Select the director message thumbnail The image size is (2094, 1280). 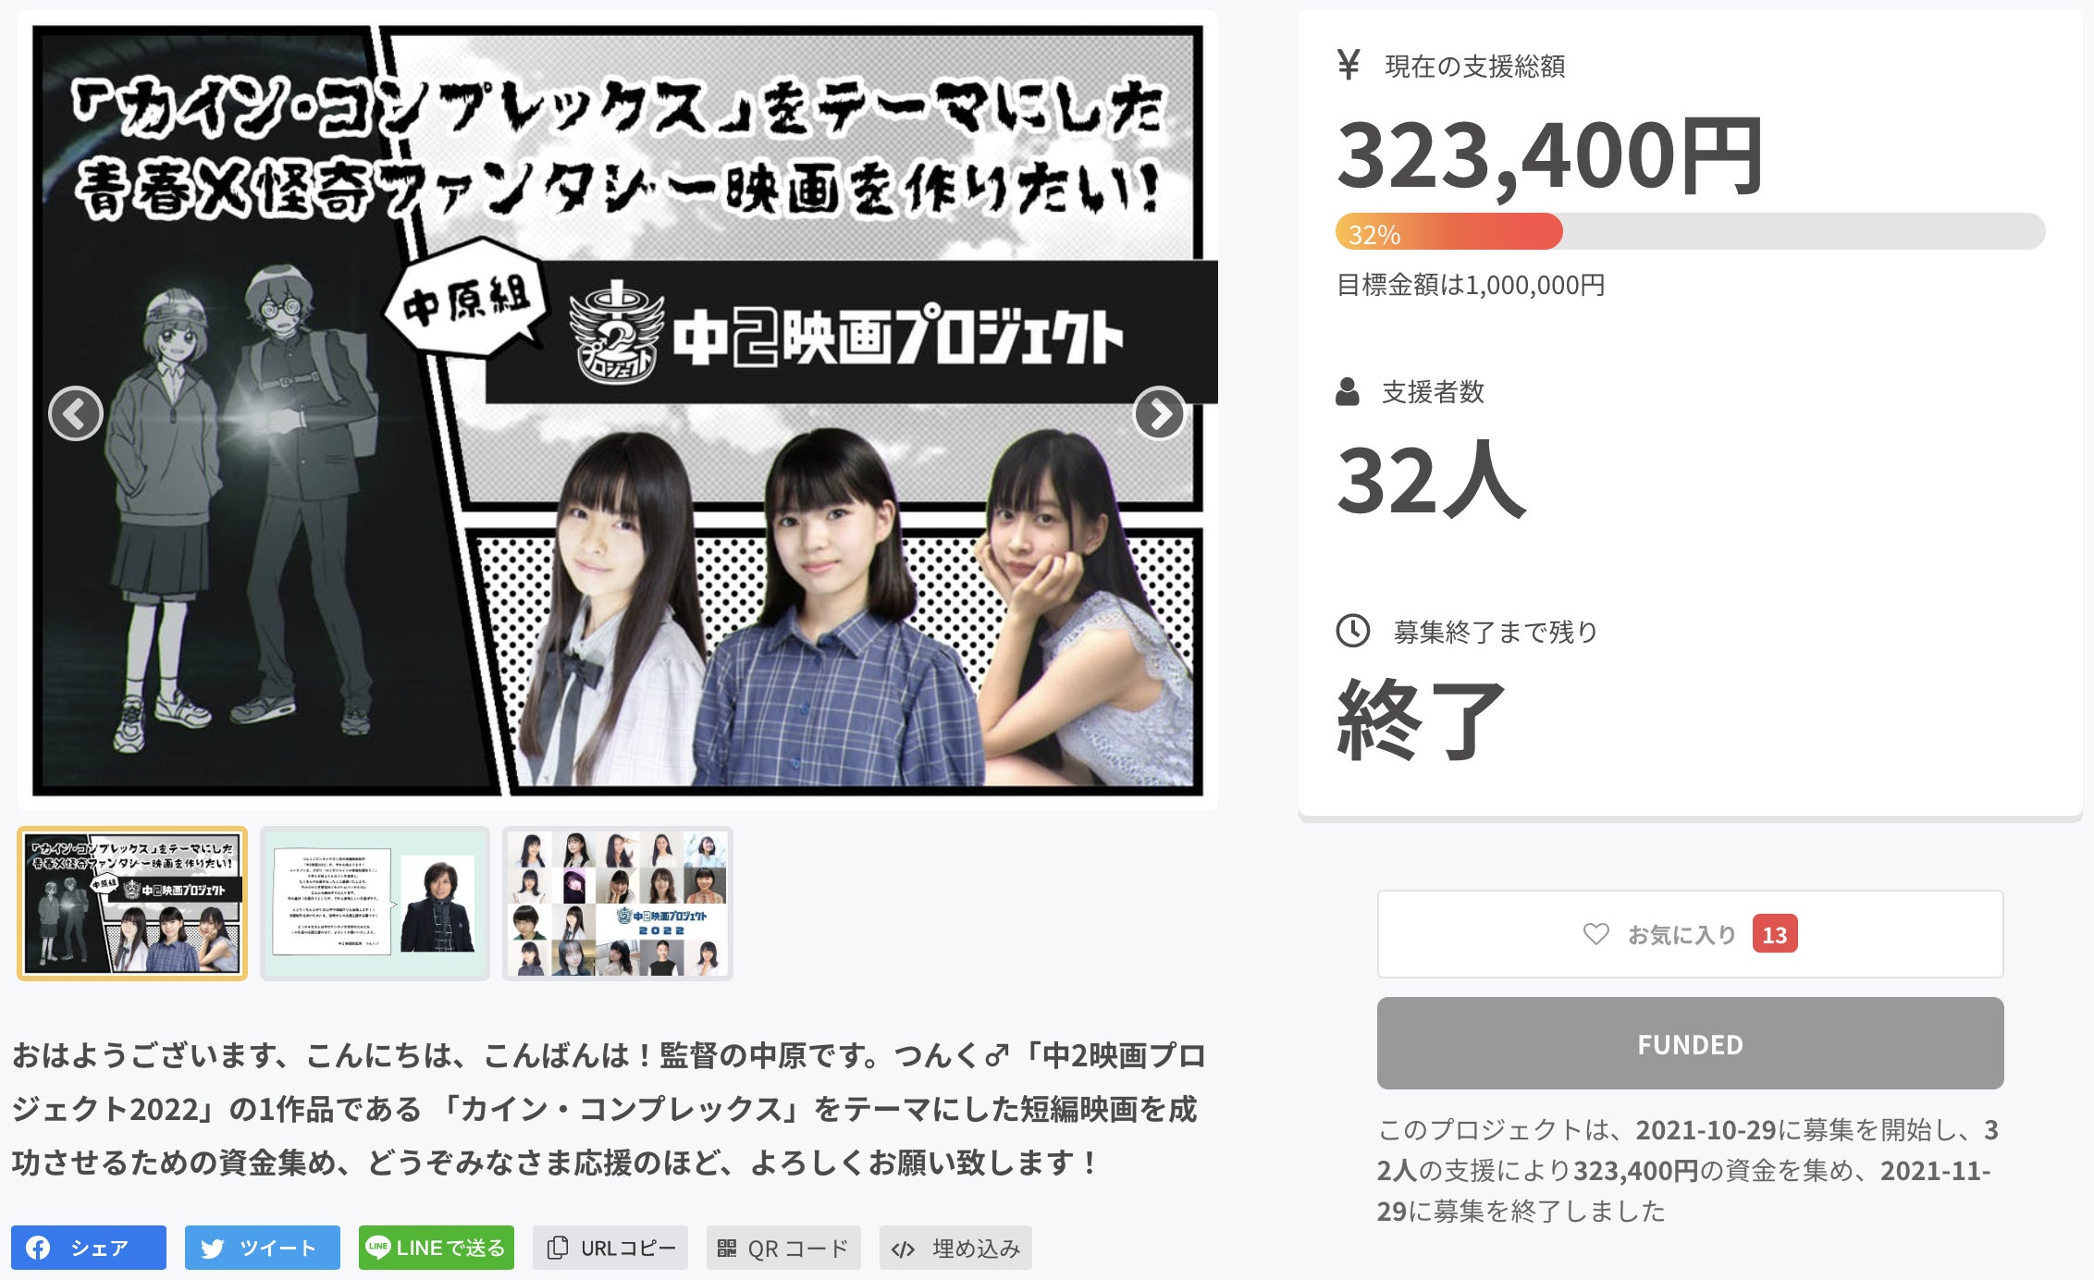375,903
